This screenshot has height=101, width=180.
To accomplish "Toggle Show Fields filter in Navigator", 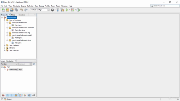I will pyautogui.click(x=8, y=95).
